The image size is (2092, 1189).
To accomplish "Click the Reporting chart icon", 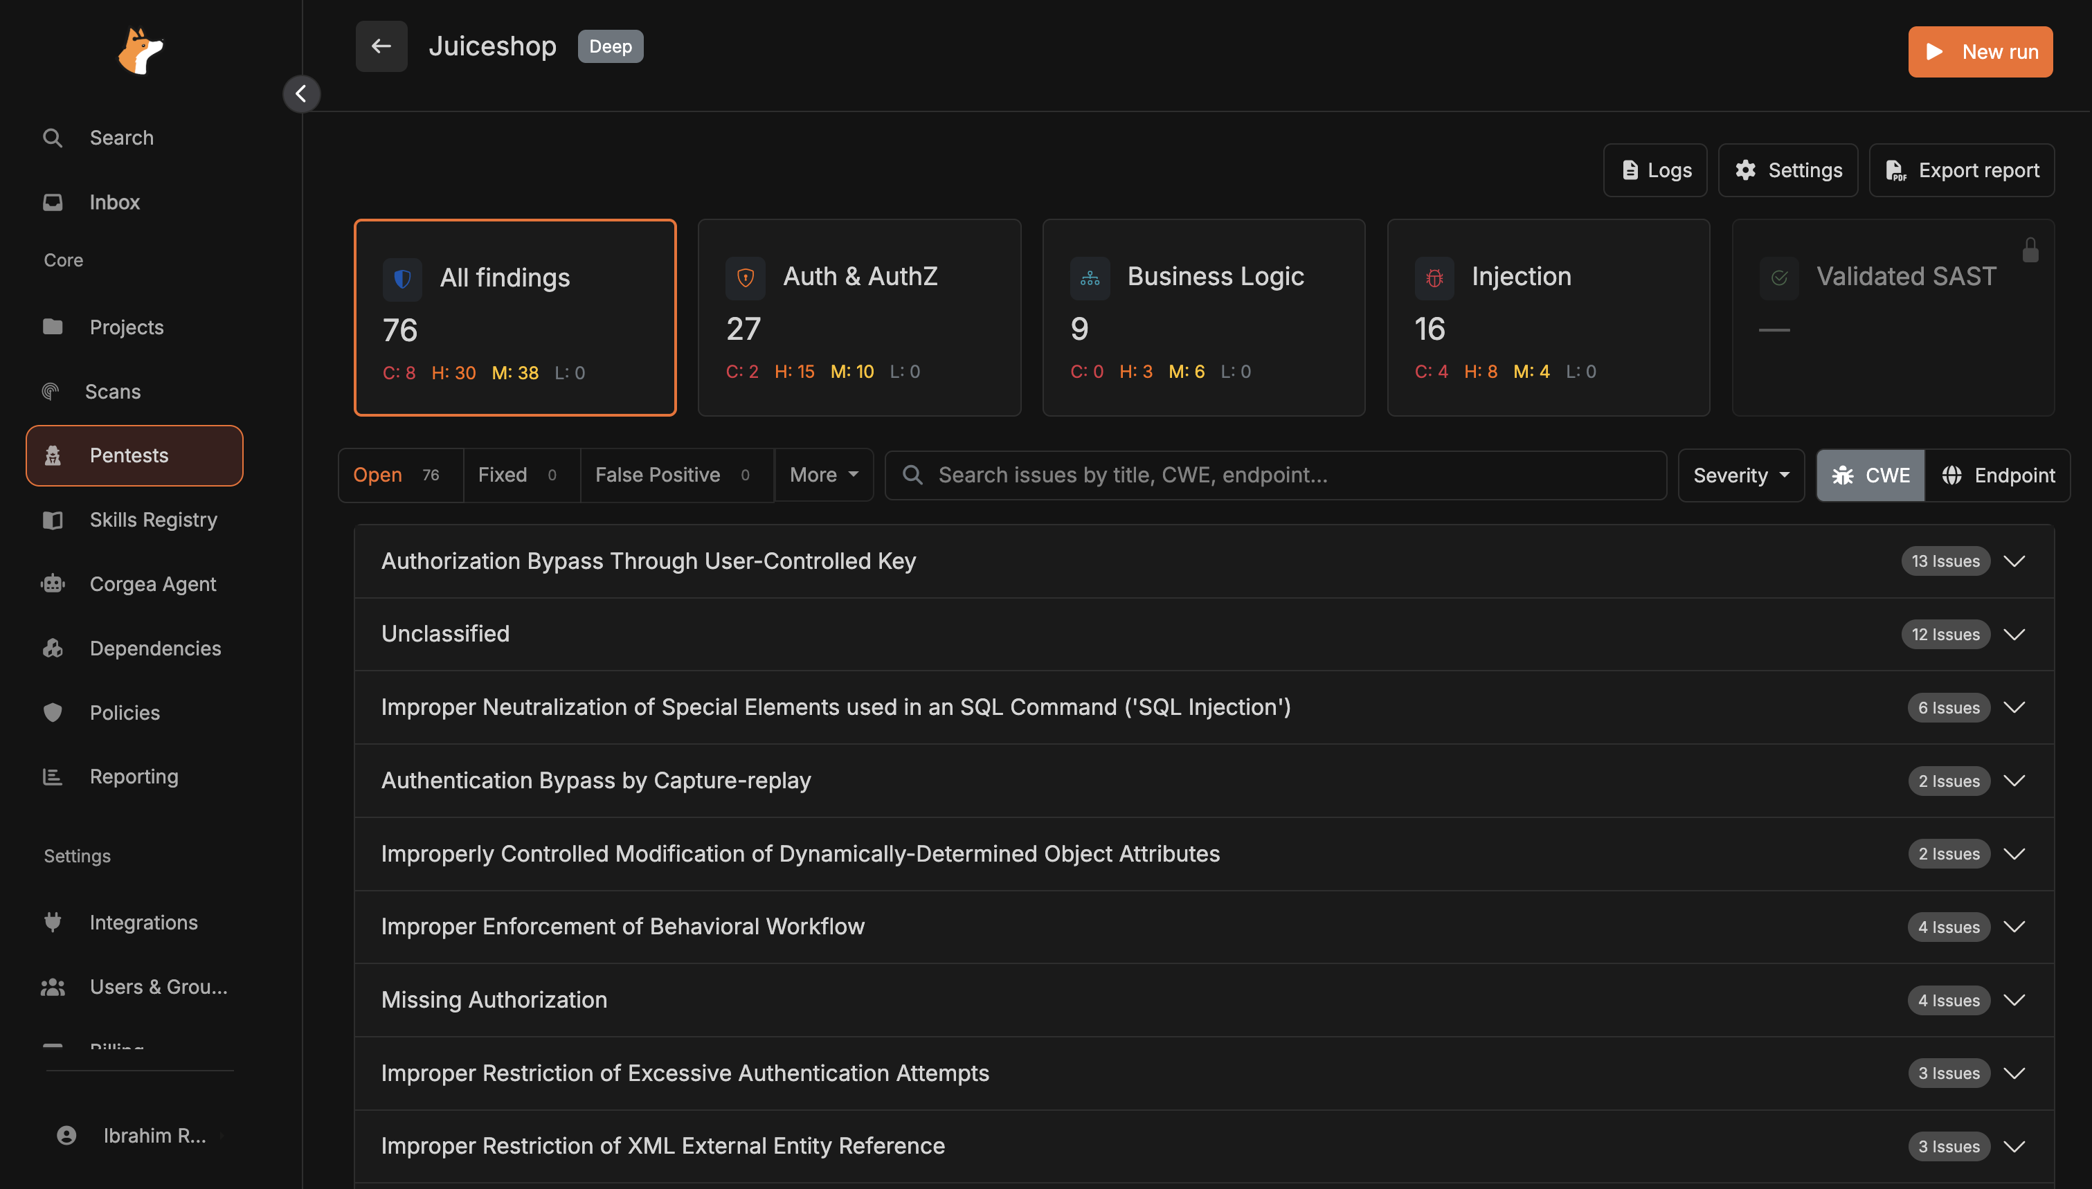I will [x=52, y=777].
